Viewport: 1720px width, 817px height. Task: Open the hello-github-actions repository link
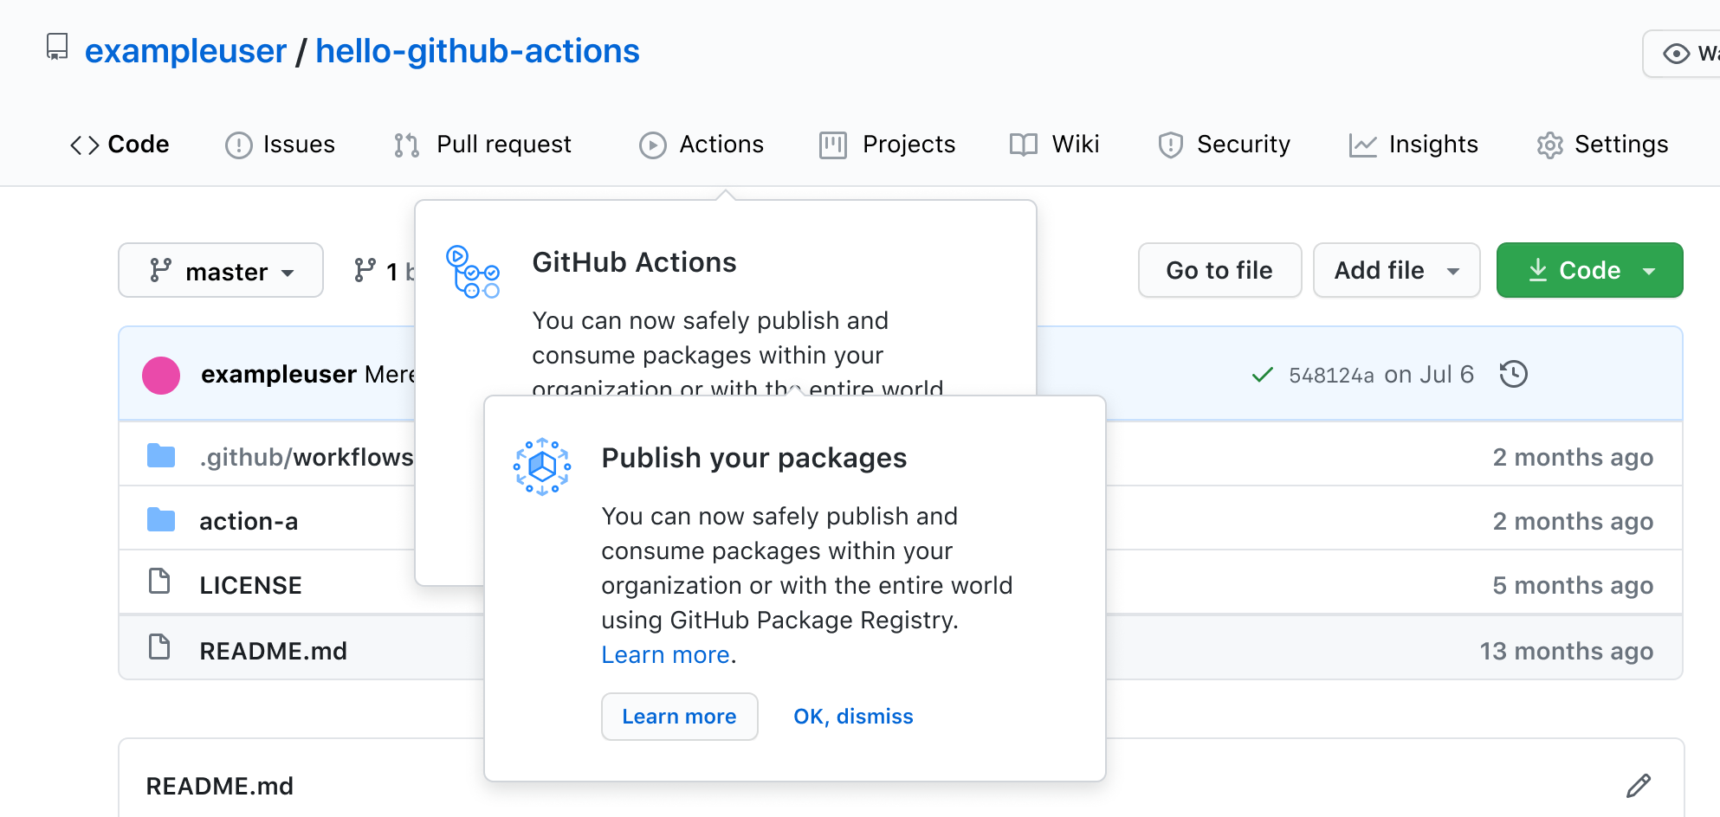[x=477, y=51]
